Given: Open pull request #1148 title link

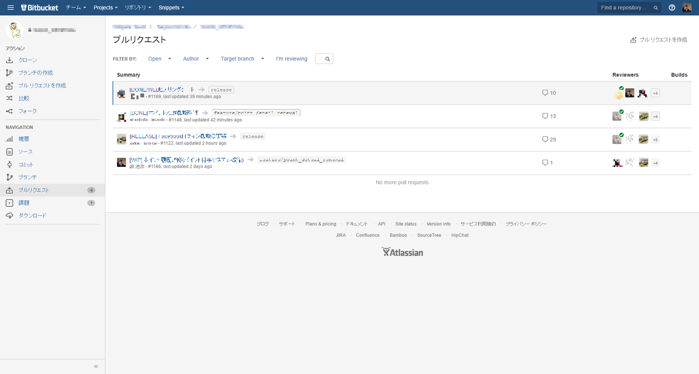Looking at the screenshot, I should 163,113.
